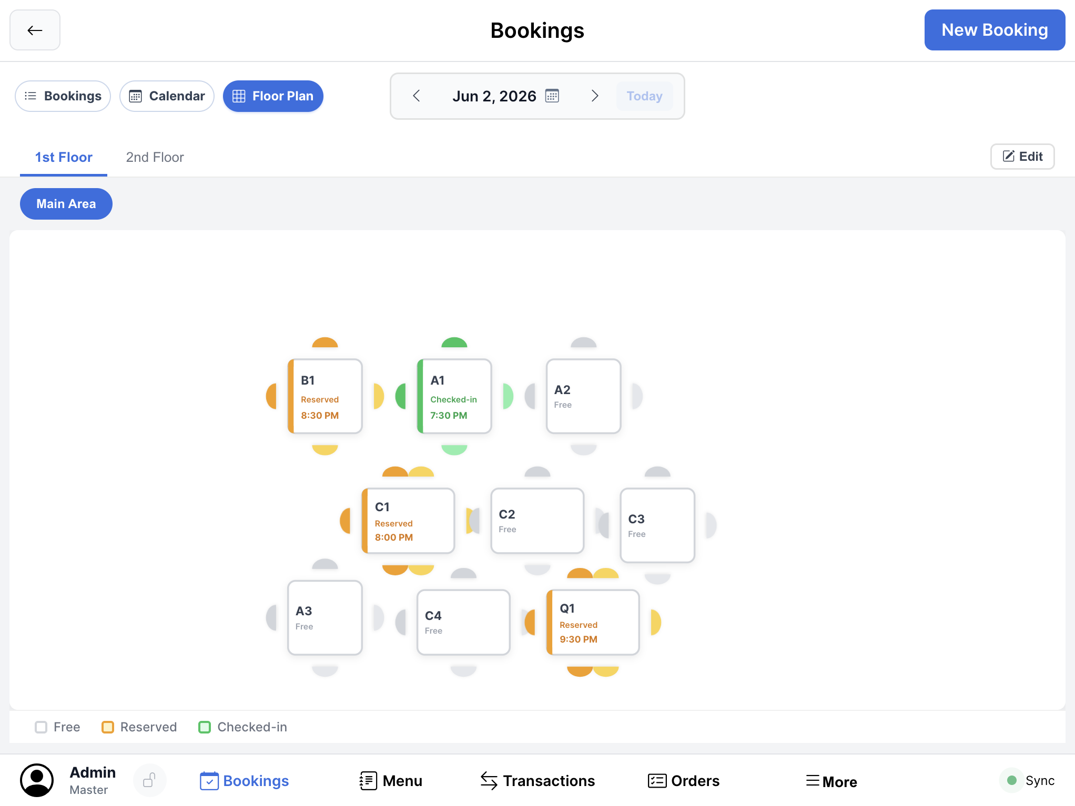
Task: Open Orders in the bottom bar
Action: coord(683,781)
